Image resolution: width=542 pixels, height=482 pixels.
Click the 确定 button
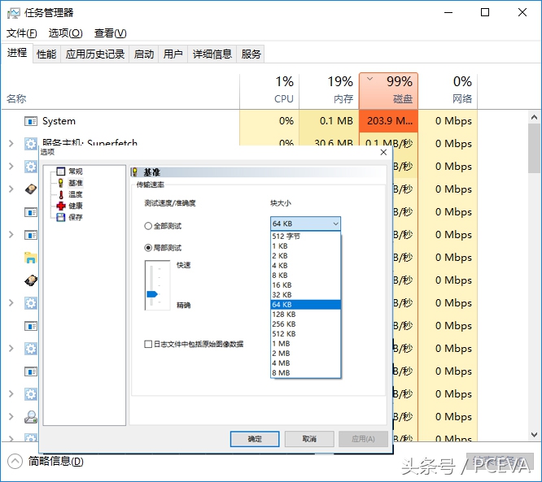point(255,439)
